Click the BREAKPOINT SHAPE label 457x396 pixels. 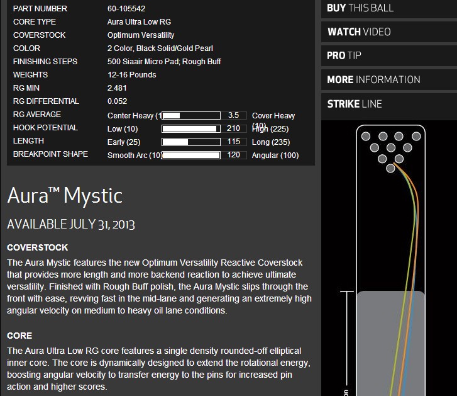click(50, 154)
